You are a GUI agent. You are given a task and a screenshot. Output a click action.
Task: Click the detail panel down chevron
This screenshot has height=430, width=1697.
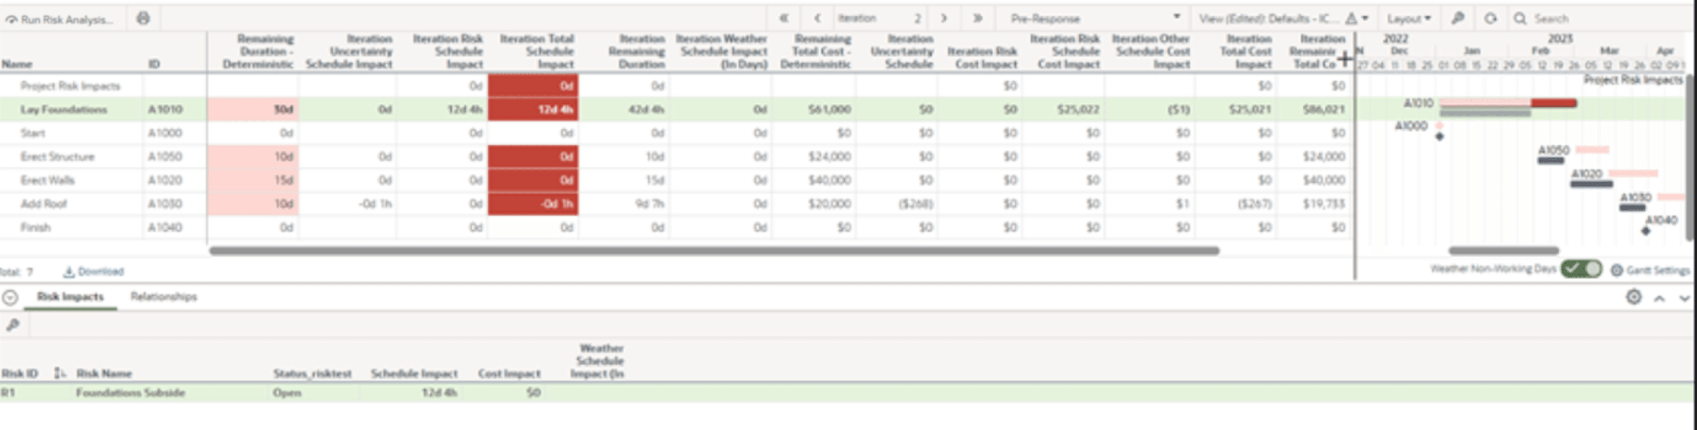pyautogui.click(x=1684, y=299)
